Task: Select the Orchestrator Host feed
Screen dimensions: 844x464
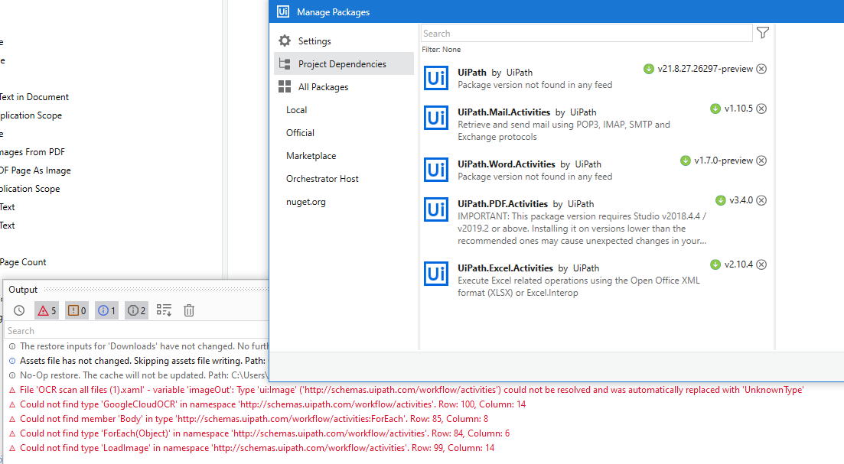Action: (x=322, y=179)
